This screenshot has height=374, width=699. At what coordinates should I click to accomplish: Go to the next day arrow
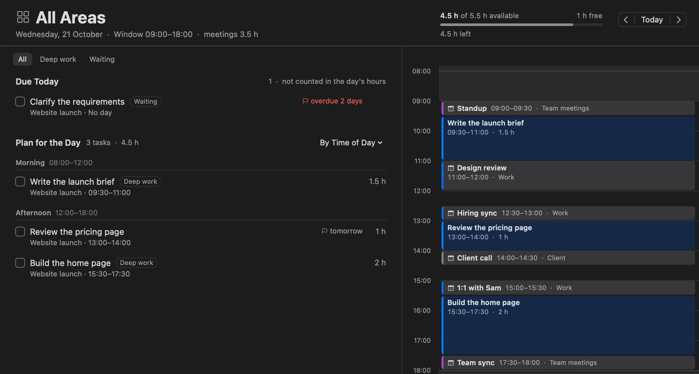click(x=679, y=20)
